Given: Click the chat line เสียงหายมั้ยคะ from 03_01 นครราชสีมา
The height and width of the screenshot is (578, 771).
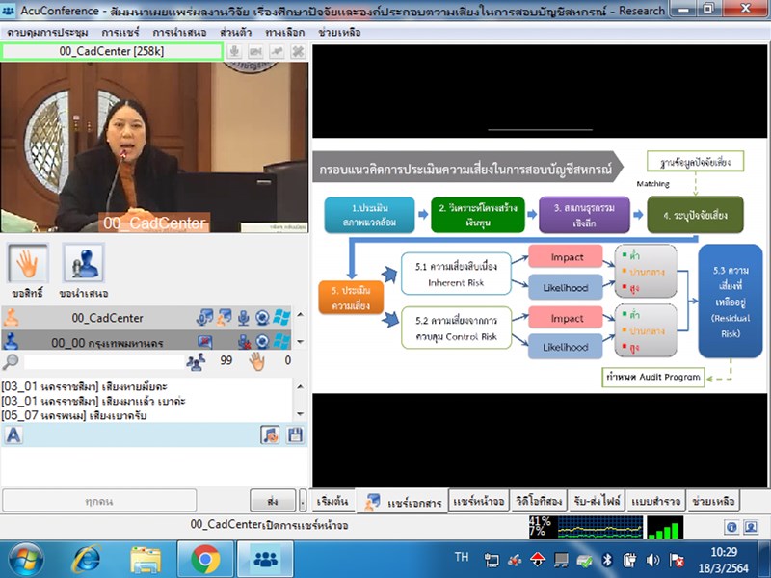Looking at the screenshot, I should click(x=85, y=386).
